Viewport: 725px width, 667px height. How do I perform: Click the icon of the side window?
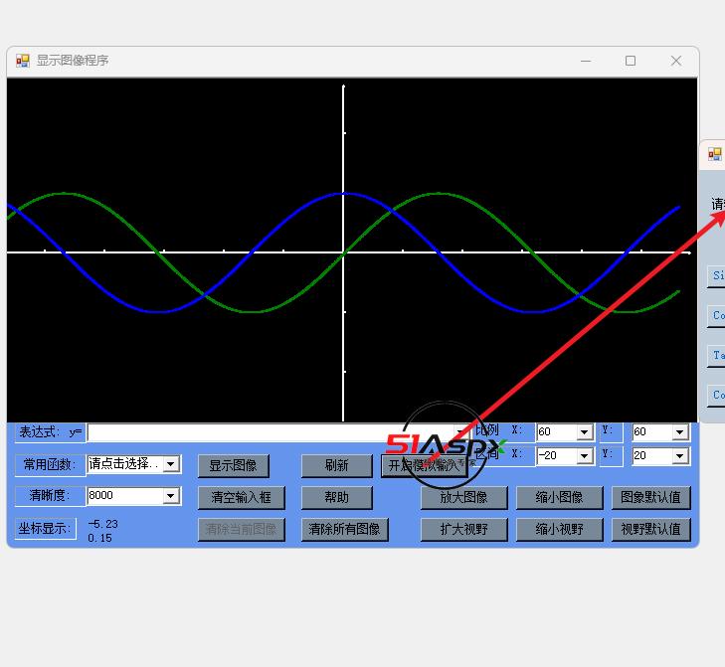pyautogui.click(x=715, y=154)
